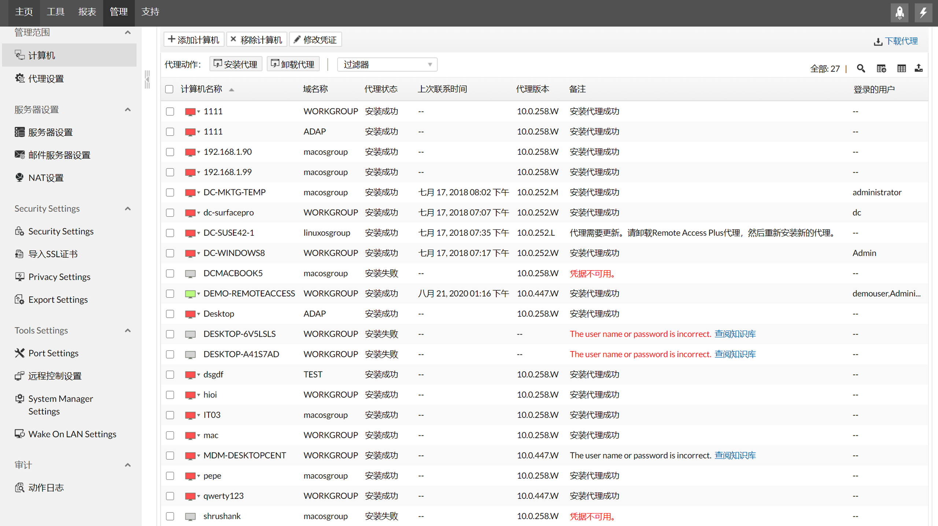Click the rocket icon in header

pyautogui.click(x=900, y=13)
